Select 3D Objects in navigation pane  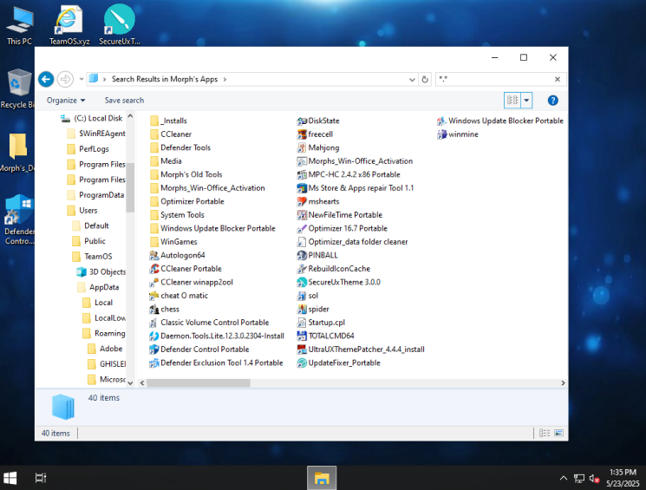(x=101, y=272)
